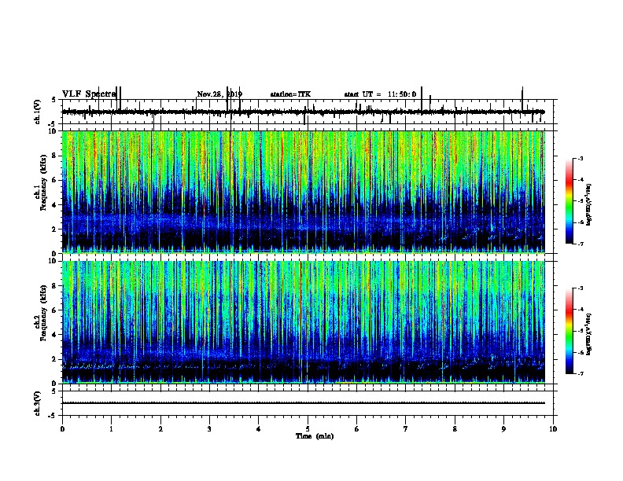Click the "station=ITK" header label
The image size is (623, 481).
click(290, 94)
